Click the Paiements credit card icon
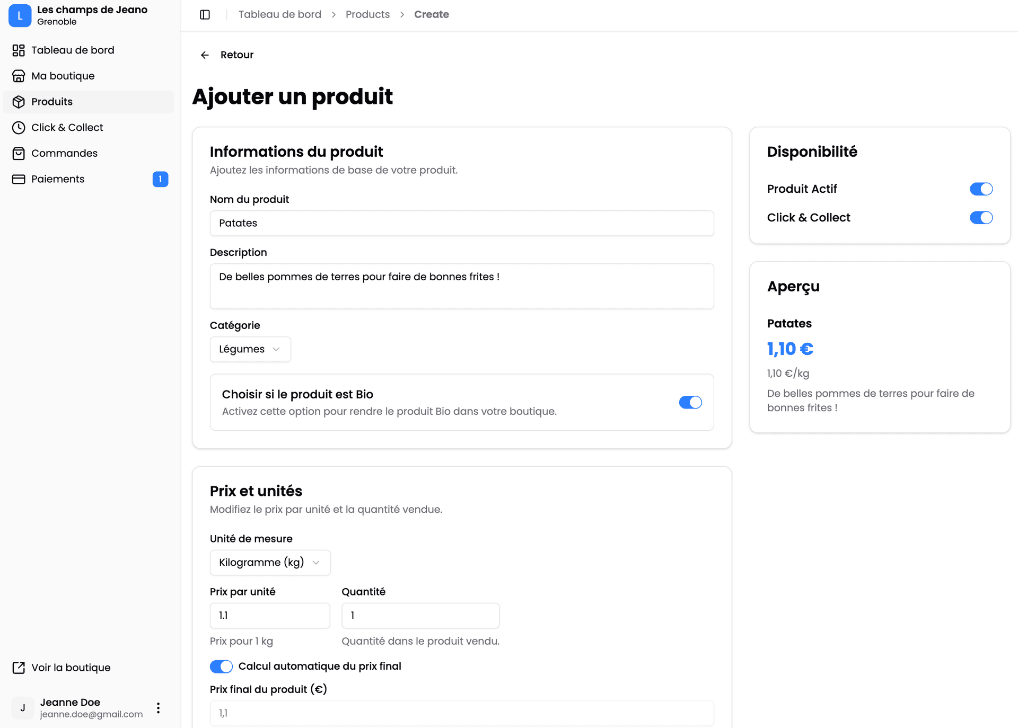Viewport: 1018px width, 728px height. point(19,179)
